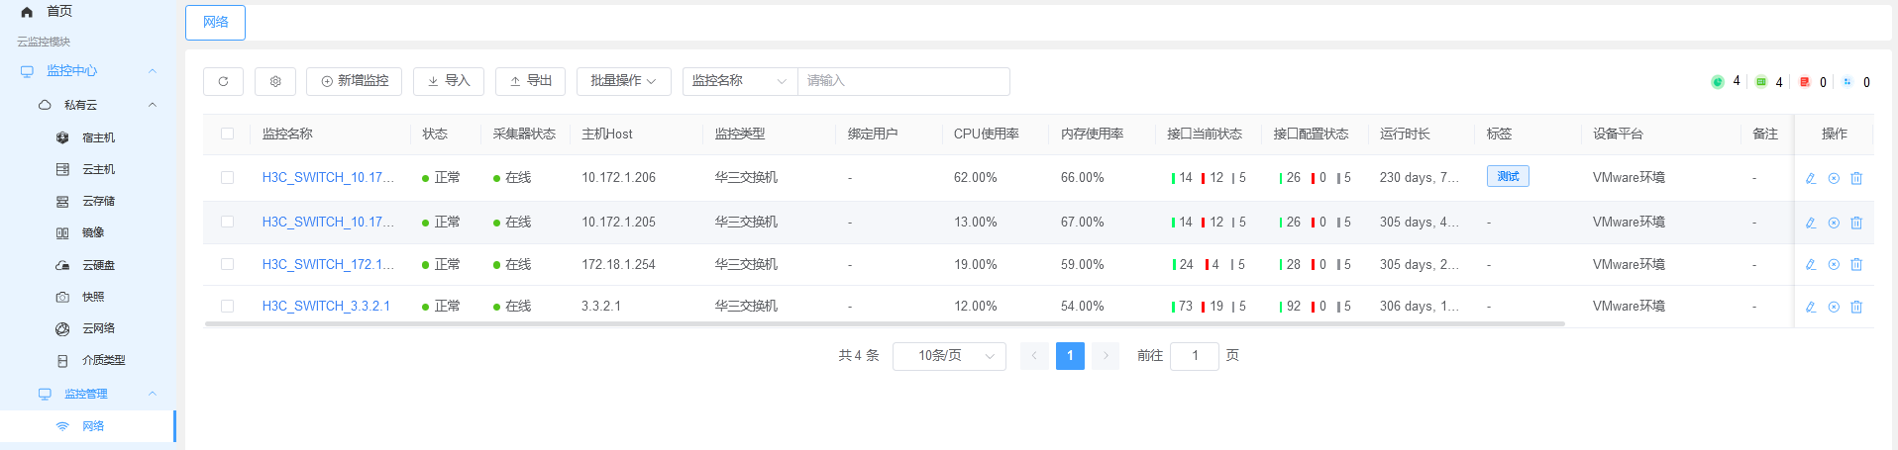The width and height of the screenshot is (1898, 450).
Task: Toggle the select-all checkbox in table header
Action: point(228,134)
